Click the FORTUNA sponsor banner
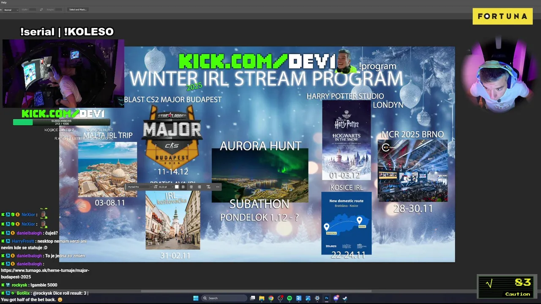 (503, 16)
